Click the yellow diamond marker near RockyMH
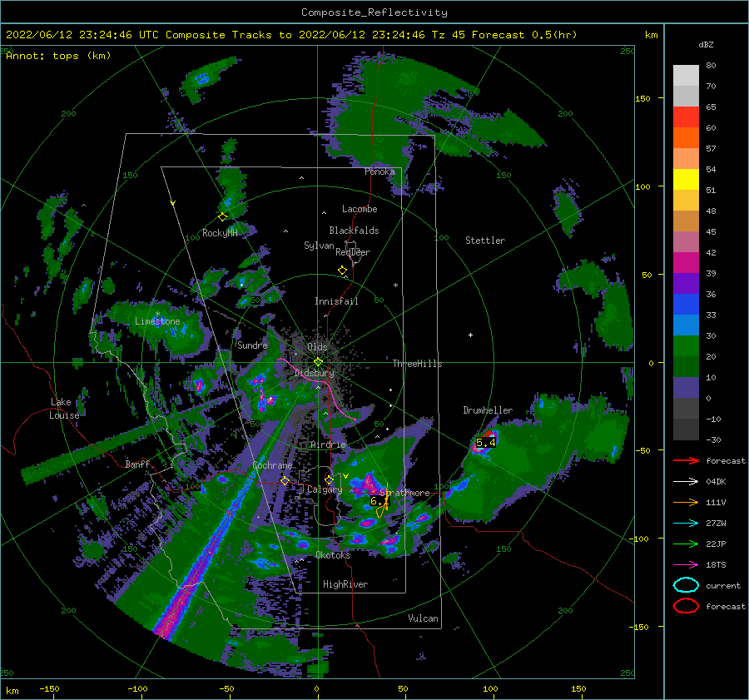 [x=222, y=217]
